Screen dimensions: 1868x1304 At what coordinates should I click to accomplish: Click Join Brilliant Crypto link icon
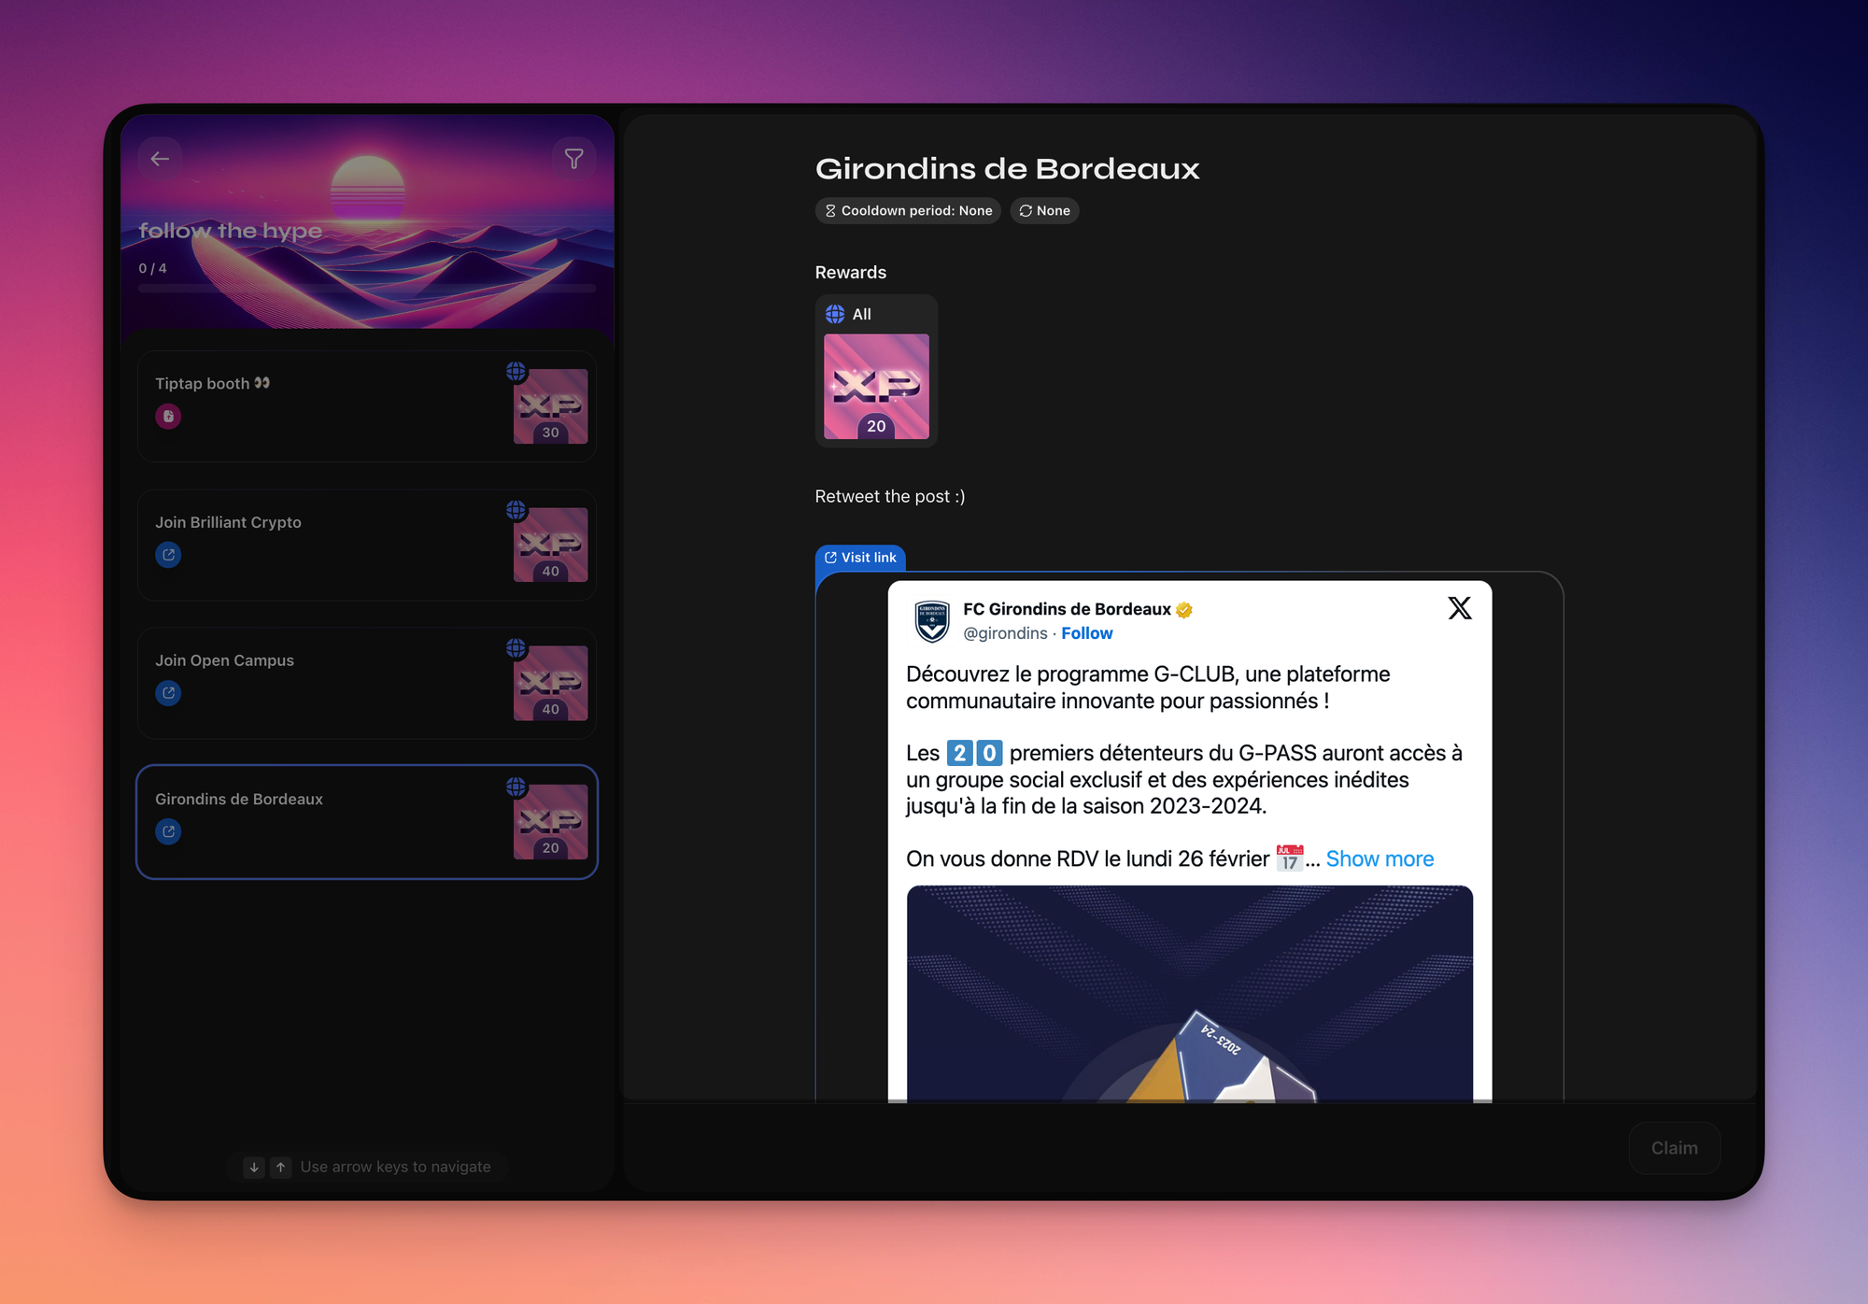point(168,555)
